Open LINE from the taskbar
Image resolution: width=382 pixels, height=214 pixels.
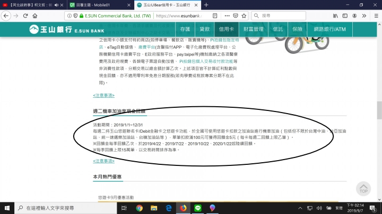point(197,208)
